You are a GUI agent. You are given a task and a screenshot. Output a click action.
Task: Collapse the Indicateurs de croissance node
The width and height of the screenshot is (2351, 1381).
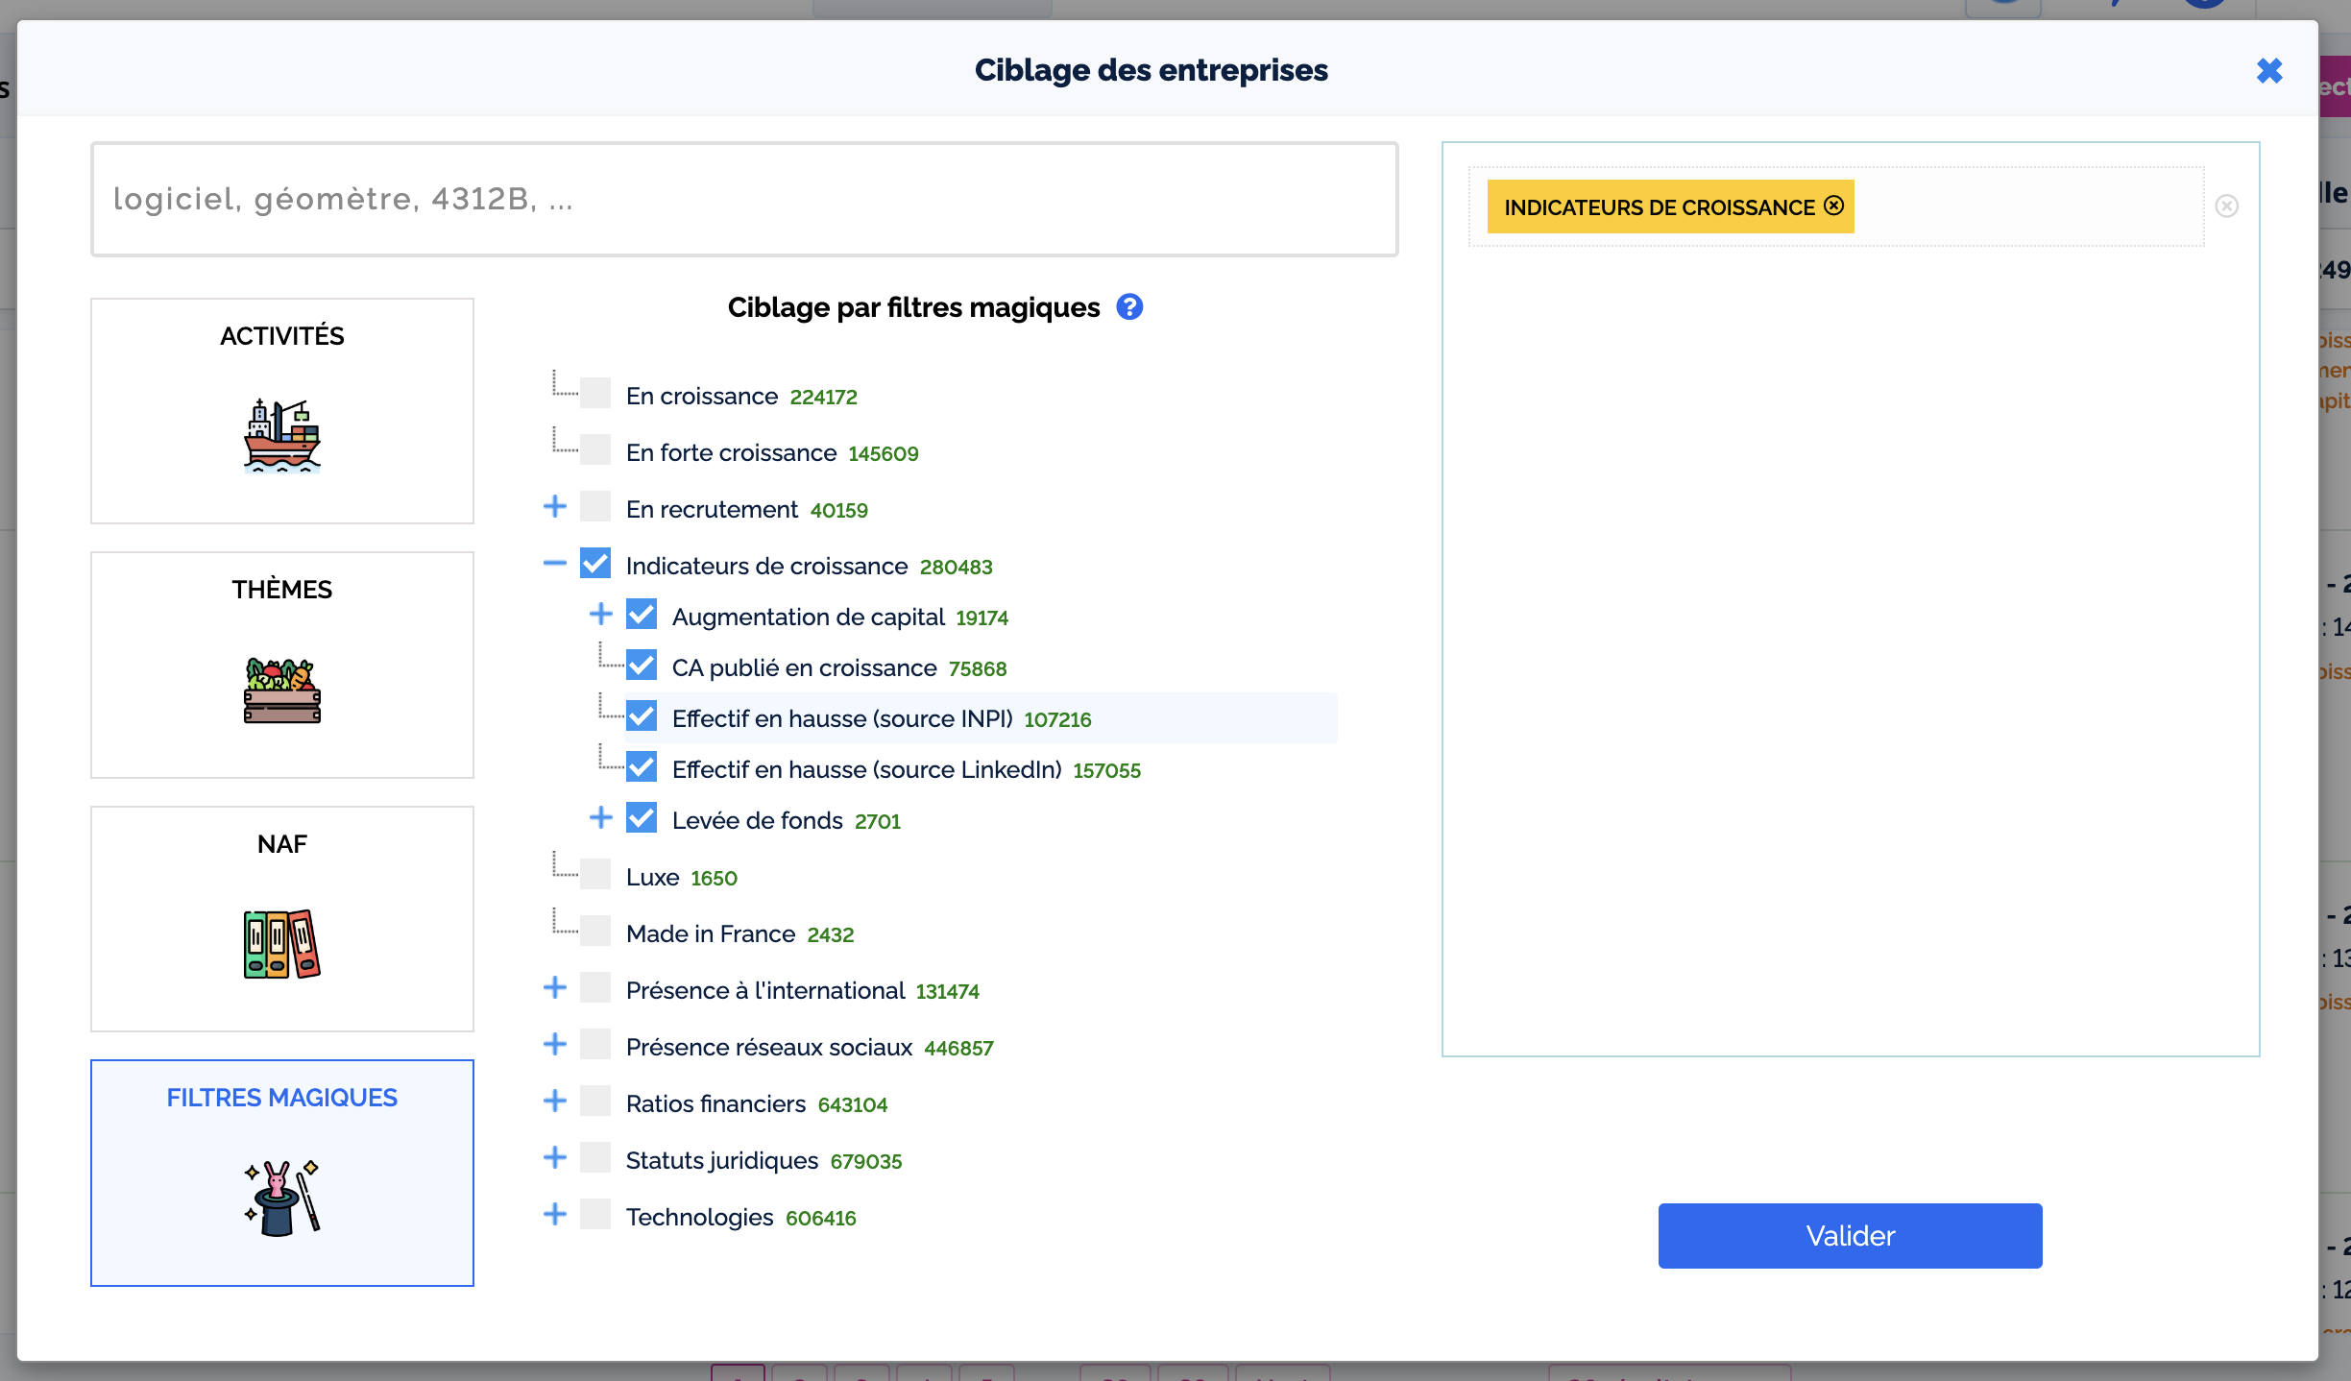point(555,564)
